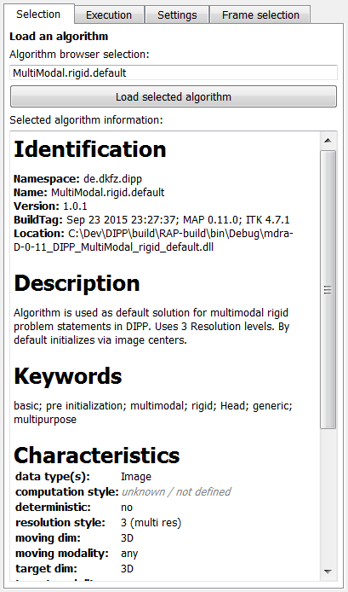Viewport: 348px width, 592px height.
Task: Click the 'Image' data type value
Action: click(x=136, y=477)
